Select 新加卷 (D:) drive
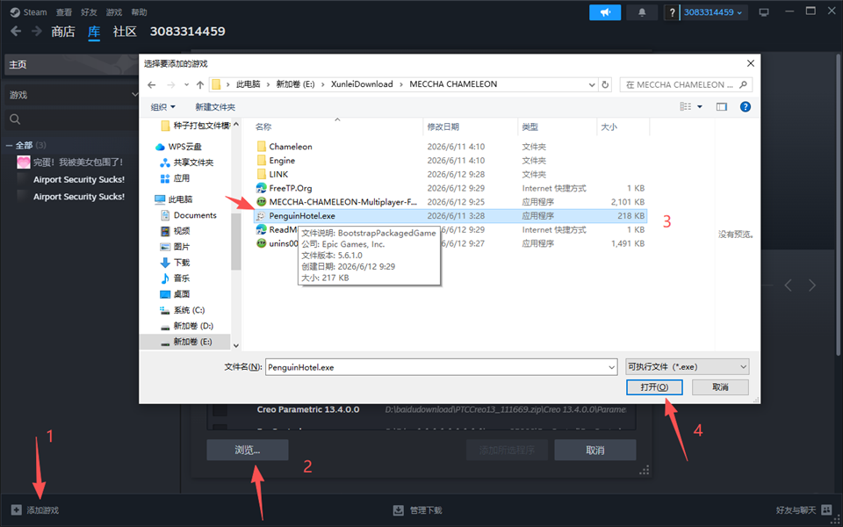The height and width of the screenshot is (527, 843). point(193,326)
